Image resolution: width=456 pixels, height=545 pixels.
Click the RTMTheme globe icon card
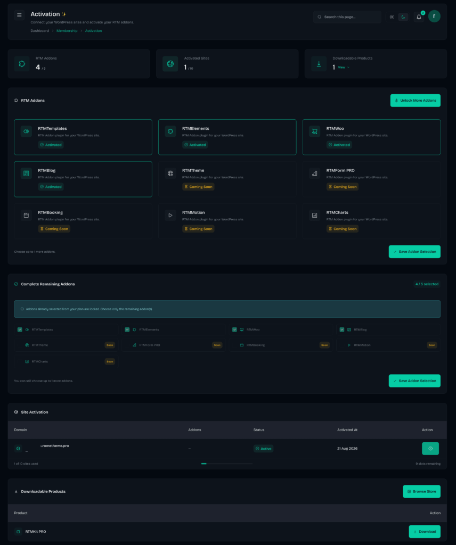pos(170,173)
